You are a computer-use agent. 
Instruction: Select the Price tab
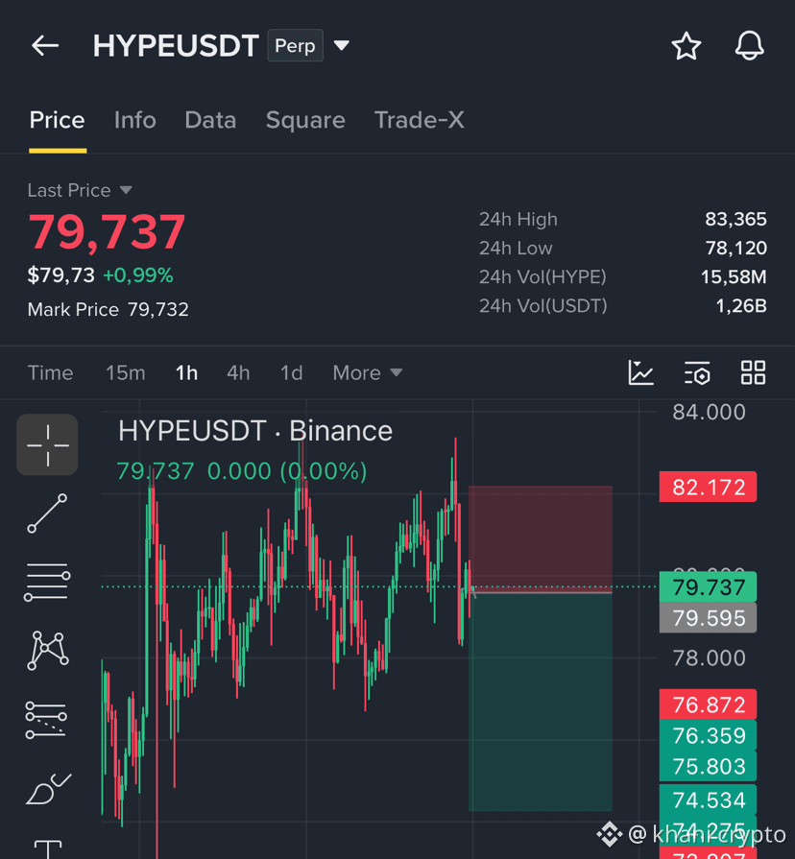[57, 120]
